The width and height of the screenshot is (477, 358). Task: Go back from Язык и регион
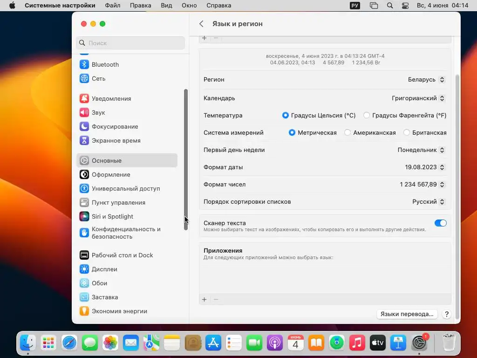coord(201,24)
